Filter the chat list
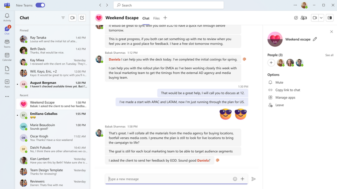 [63, 18]
